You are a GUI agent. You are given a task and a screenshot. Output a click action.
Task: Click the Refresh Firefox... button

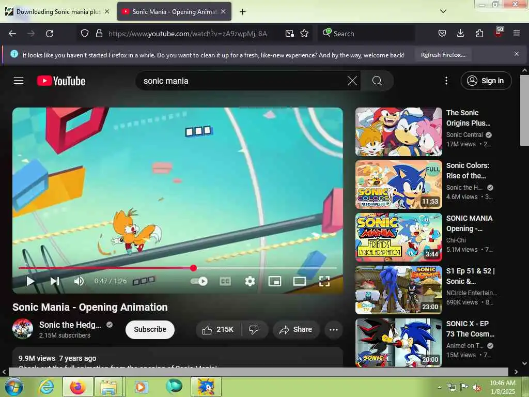(x=443, y=55)
